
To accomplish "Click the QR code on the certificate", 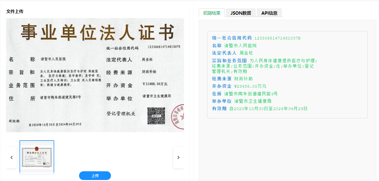I will pyautogui.click(x=156, y=116).
